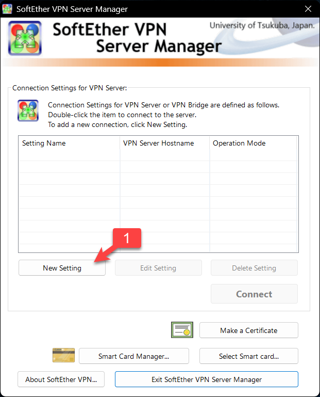Sort by Setting Name column header
The image size is (320, 397).
(69, 144)
